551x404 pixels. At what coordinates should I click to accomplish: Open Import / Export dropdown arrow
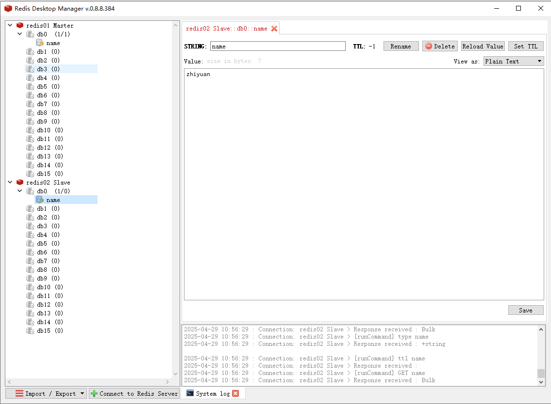pyautogui.click(x=82, y=393)
